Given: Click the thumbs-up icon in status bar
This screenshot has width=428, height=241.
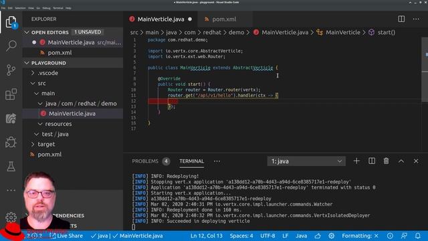Looking at the screenshot, I should [318, 236].
